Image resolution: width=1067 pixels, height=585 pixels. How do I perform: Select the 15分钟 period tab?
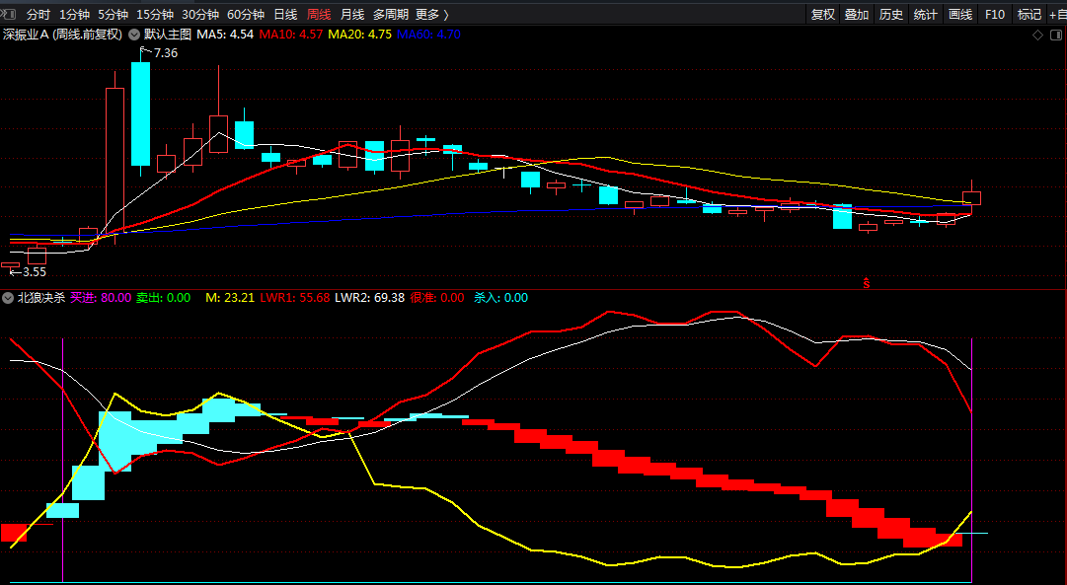click(x=155, y=14)
